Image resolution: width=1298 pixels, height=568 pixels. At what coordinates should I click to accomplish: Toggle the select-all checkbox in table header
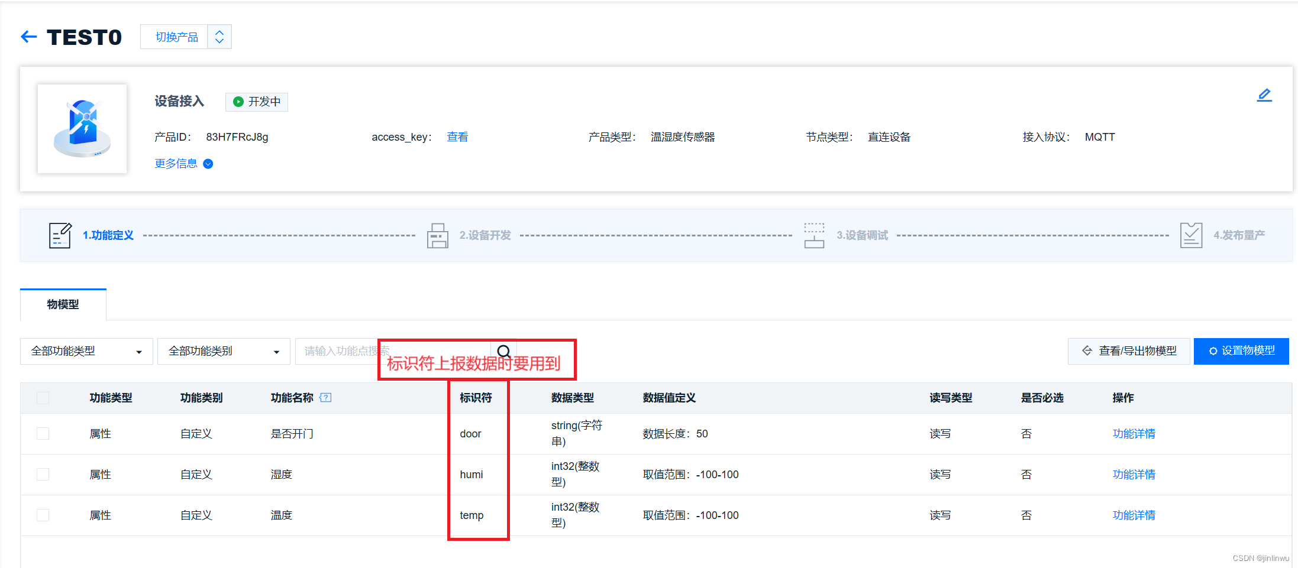42,398
